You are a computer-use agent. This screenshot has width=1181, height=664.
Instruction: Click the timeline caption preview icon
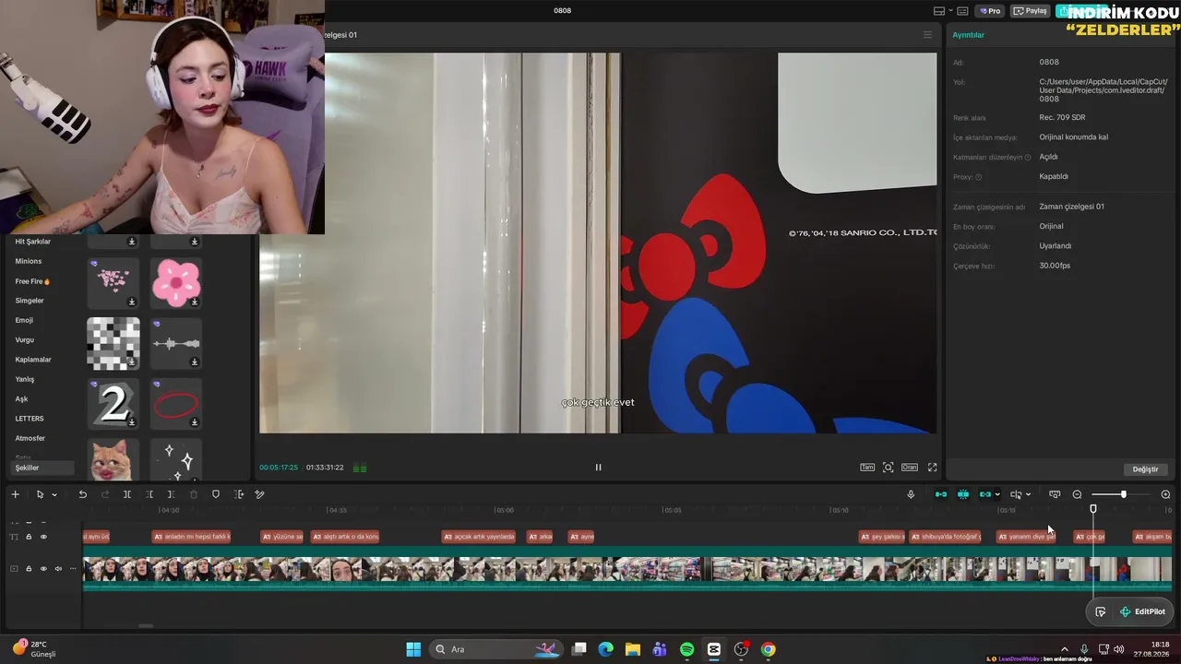pos(1055,494)
